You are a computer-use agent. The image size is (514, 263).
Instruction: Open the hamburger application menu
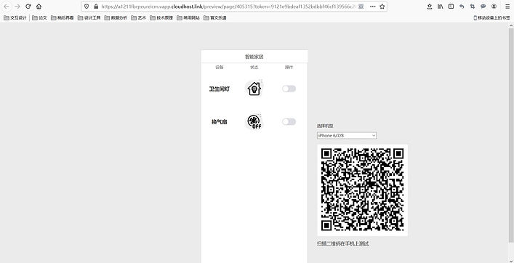click(x=507, y=7)
